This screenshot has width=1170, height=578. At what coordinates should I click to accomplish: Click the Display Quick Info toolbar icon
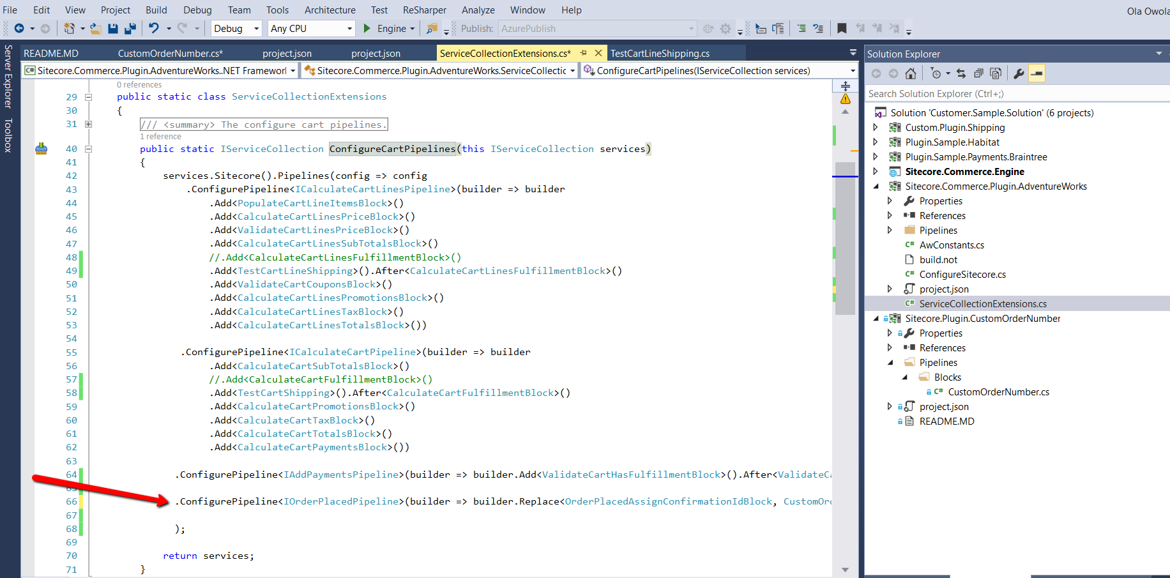coord(802,28)
